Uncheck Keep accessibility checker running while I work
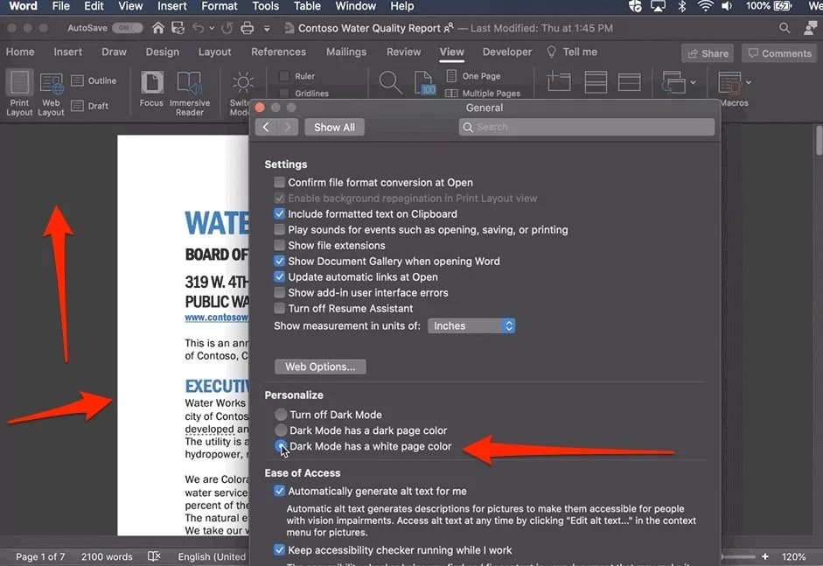Screen dimensions: 823x566 tap(279, 549)
